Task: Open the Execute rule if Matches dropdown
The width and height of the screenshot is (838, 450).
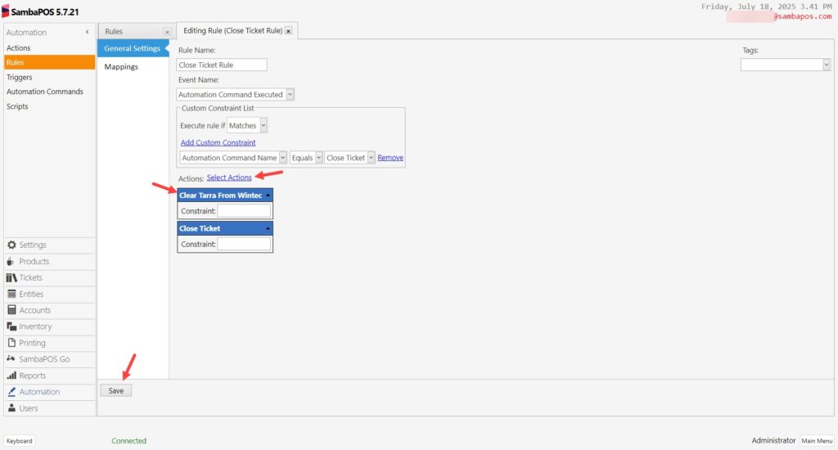Action: [x=264, y=126]
